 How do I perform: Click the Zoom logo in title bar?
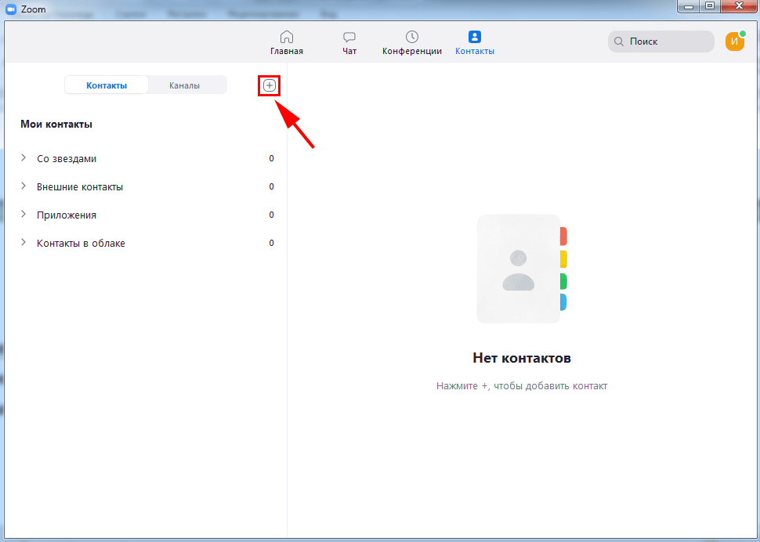[11, 8]
